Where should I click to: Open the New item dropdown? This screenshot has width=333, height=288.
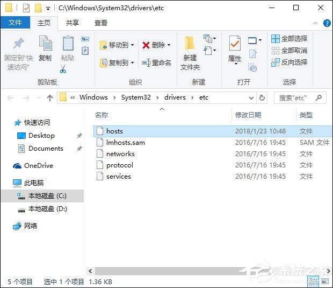pos(209,39)
